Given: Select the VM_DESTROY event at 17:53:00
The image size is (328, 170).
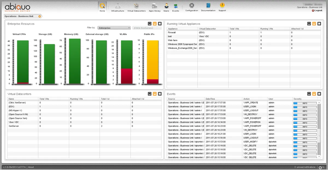Looking at the screenshot, I should pyautogui.click(x=242, y=114).
